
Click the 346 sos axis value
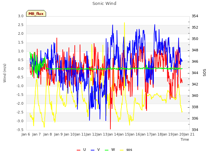point(195,61)
